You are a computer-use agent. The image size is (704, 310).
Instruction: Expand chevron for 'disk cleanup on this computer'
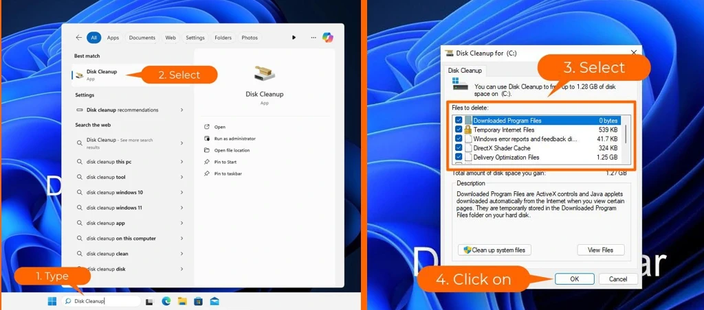click(x=181, y=238)
